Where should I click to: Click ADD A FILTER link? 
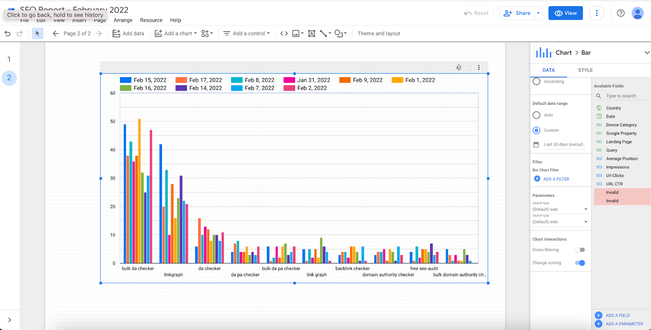556,179
